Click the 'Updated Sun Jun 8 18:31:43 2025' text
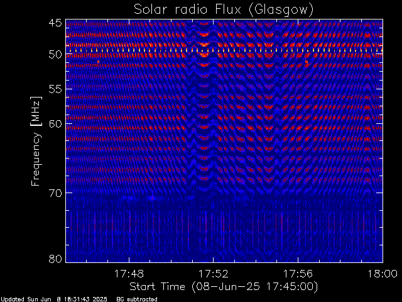This screenshot has height=302, width=402. (x=53, y=299)
